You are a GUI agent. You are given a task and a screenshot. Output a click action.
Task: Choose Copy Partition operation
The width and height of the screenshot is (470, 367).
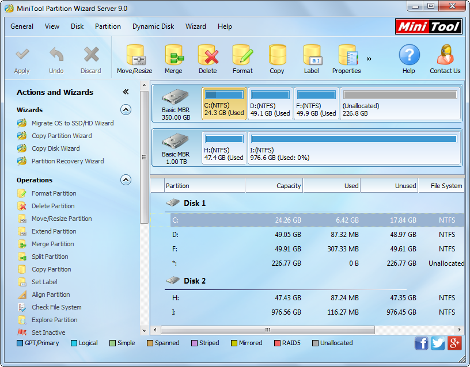[52, 269]
